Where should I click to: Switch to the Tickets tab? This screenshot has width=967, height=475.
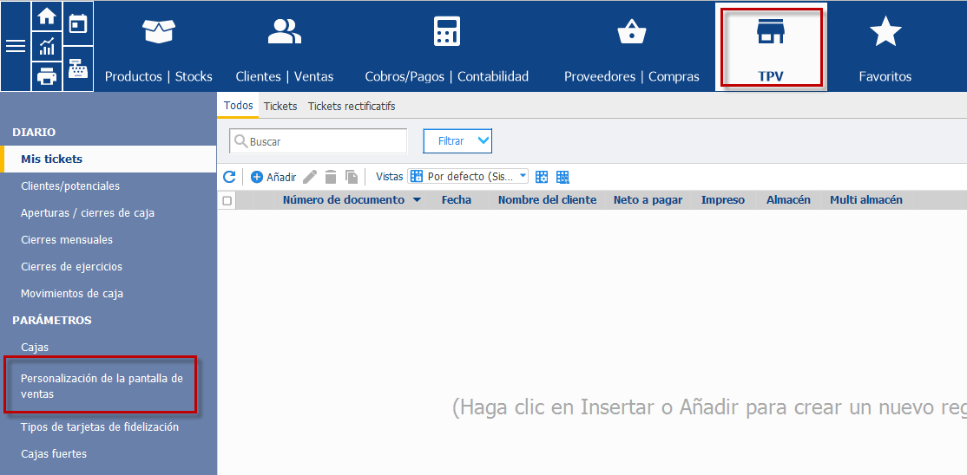[280, 106]
